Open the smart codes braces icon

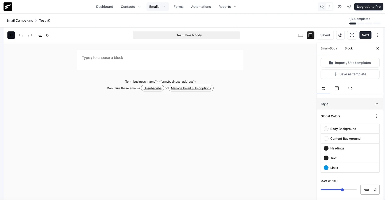(47, 35)
